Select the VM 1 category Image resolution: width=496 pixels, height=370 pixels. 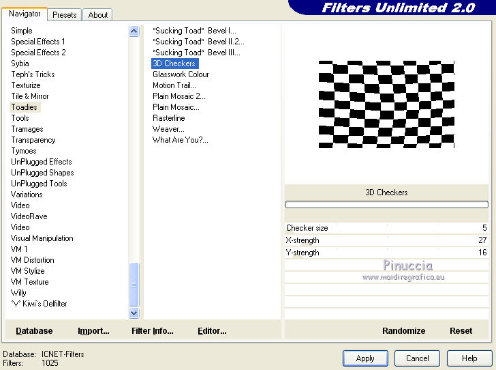click(x=19, y=249)
